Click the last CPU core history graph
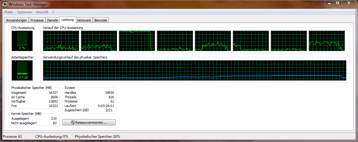This screenshot has width=358, height=142. tap(327, 41)
